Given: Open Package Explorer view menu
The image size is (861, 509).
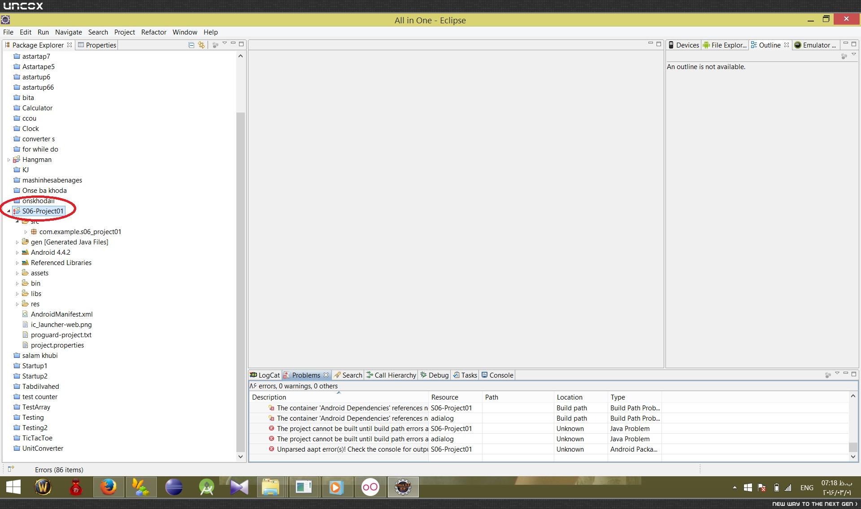Looking at the screenshot, I should pyautogui.click(x=225, y=44).
